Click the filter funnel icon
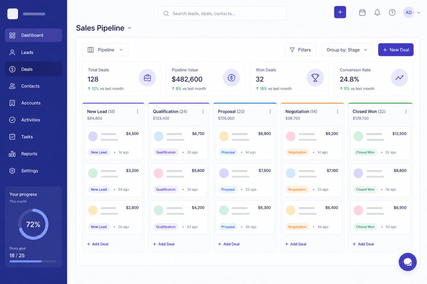This screenshot has width=427, height=284. 292,50
